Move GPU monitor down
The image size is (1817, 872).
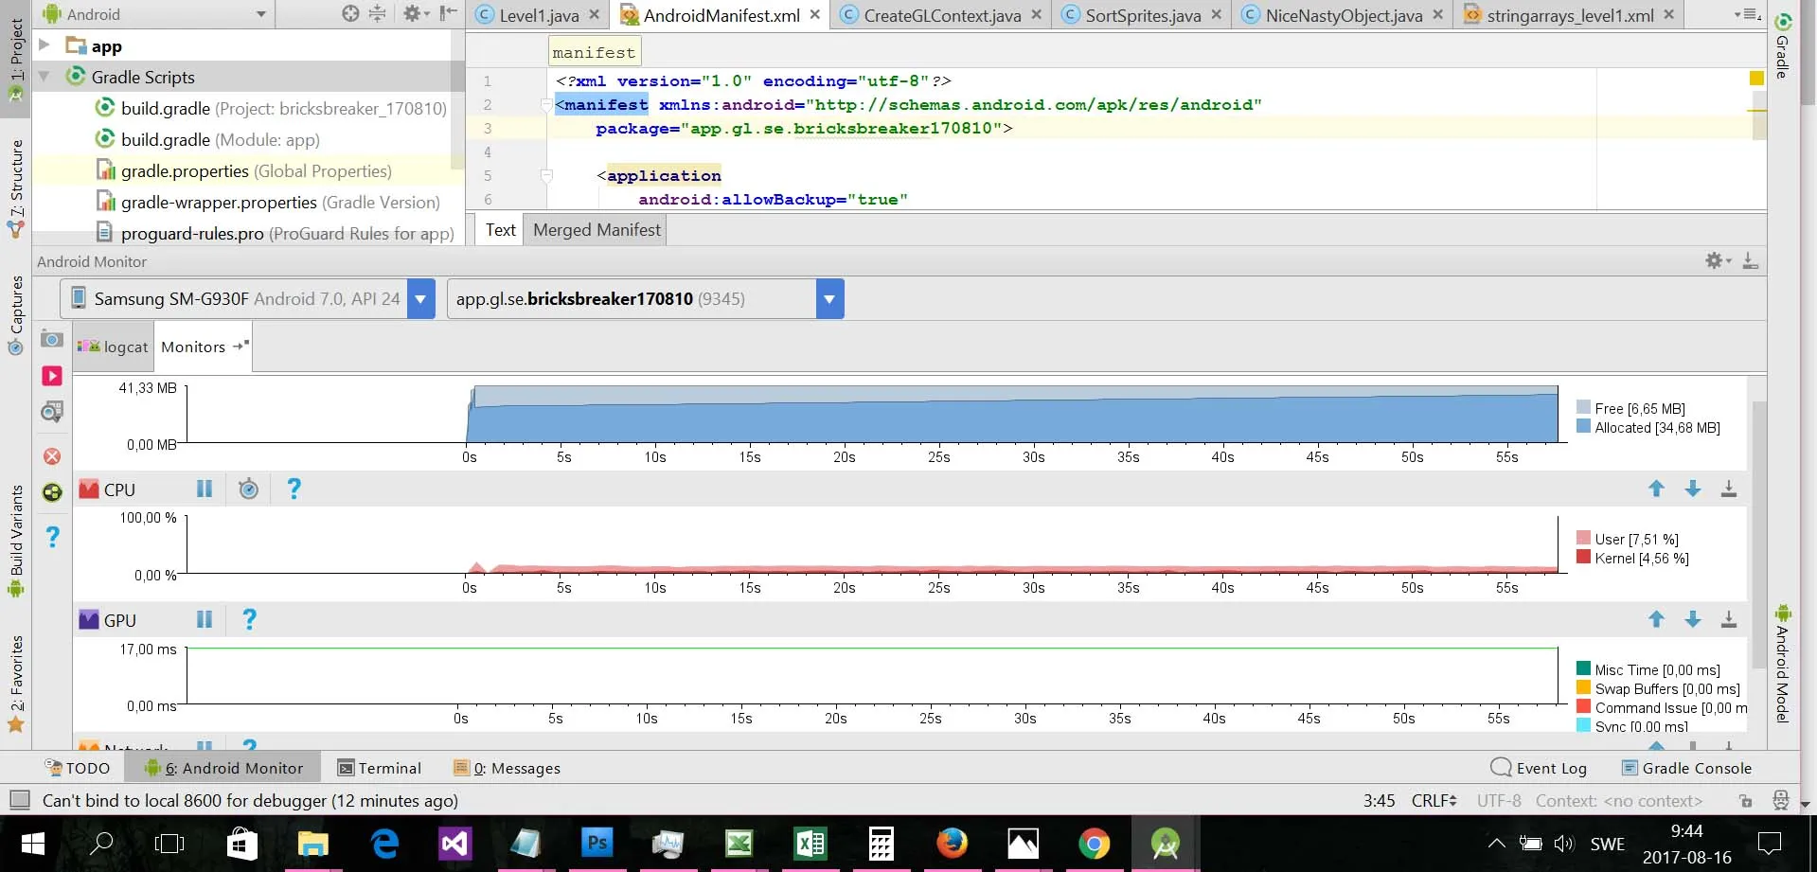point(1692,619)
